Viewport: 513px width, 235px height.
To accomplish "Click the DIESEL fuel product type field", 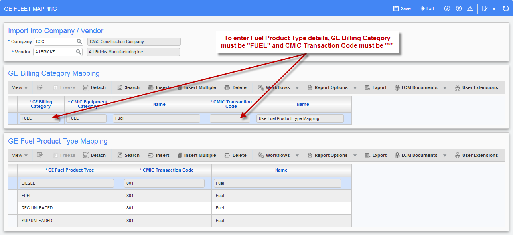I will tap(67, 183).
